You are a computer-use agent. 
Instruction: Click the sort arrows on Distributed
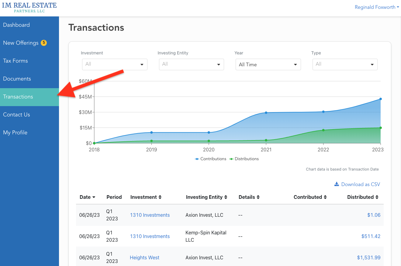click(x=377, y=197)
